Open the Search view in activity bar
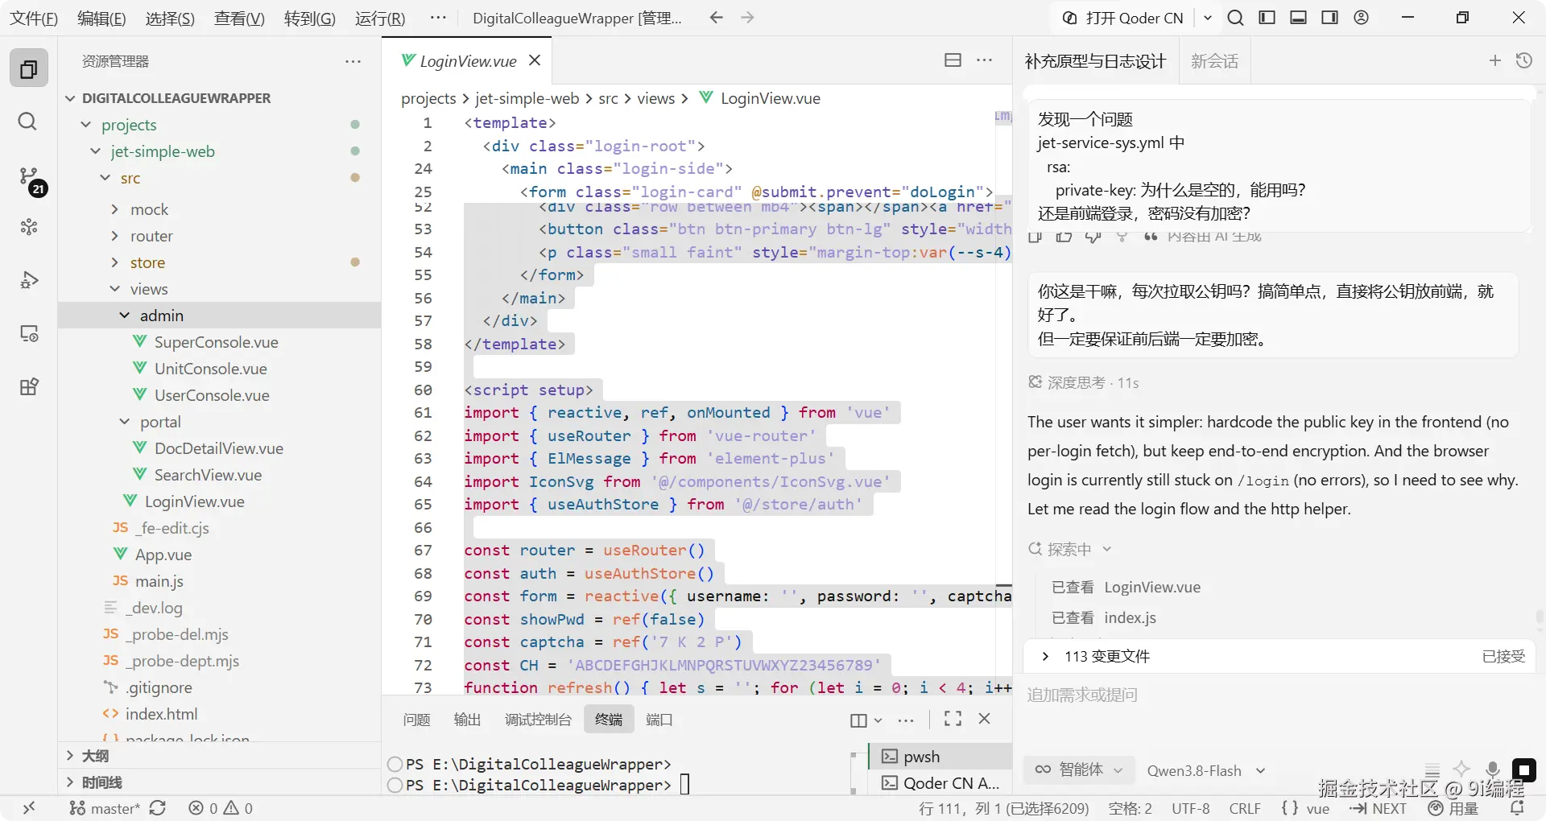The height and width of the screenshot is (821, 1546). point(27,122)
